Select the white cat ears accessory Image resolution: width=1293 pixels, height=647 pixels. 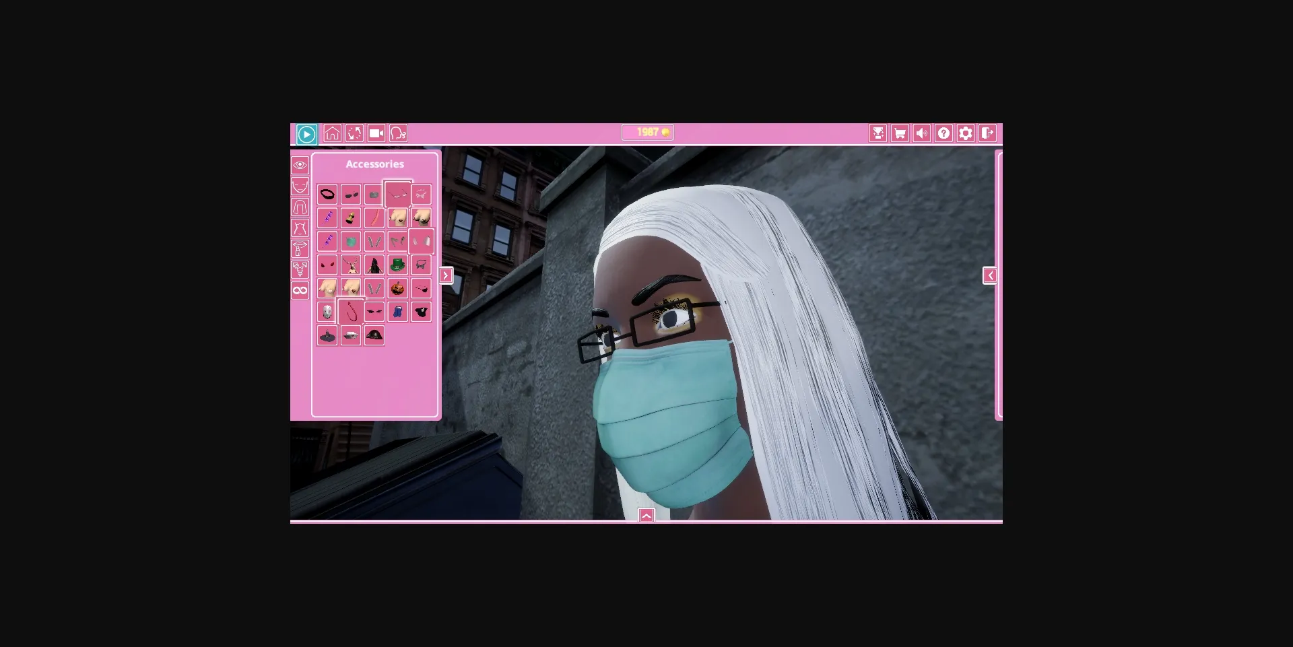pos(421,242)
